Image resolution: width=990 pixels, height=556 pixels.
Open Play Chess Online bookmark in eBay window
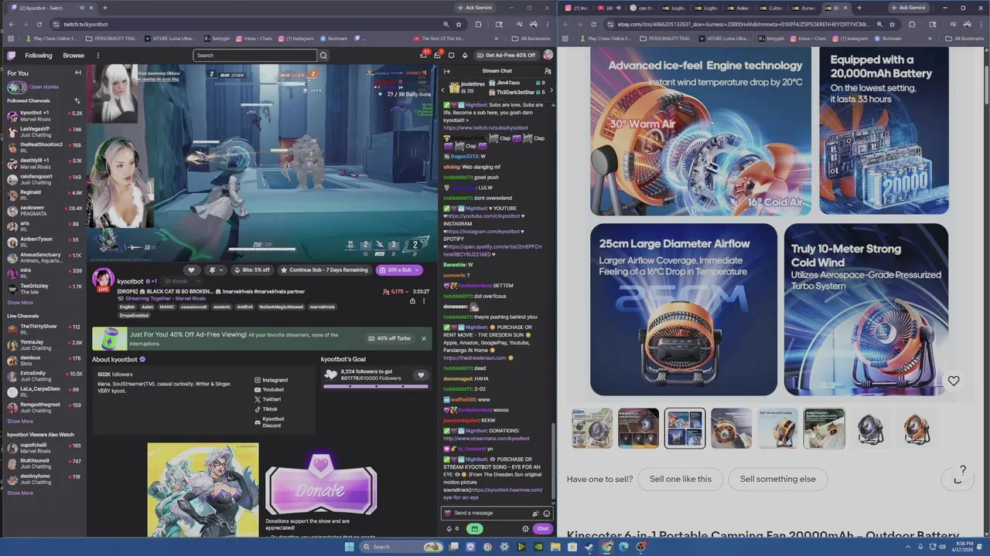pos(605,39)
